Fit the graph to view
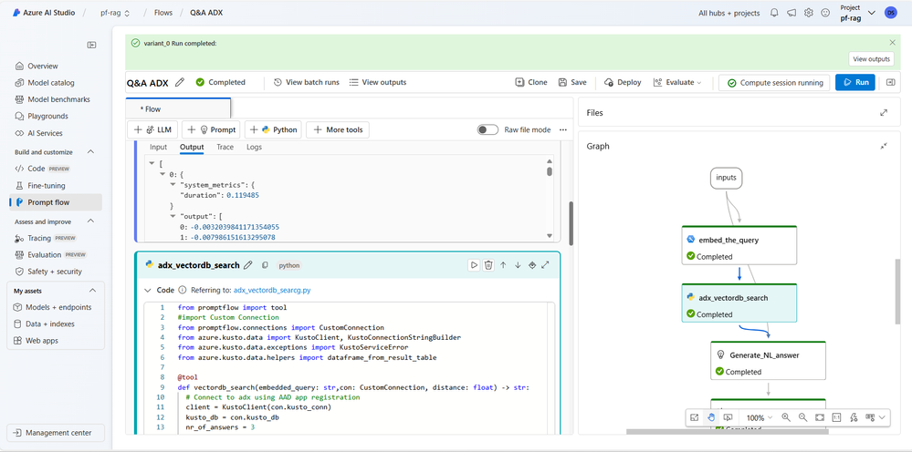 click(820, 417)
